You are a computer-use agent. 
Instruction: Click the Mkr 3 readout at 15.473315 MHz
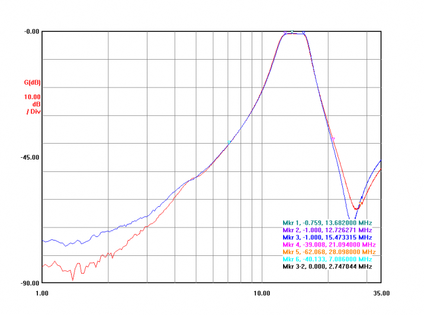point(327,237)
